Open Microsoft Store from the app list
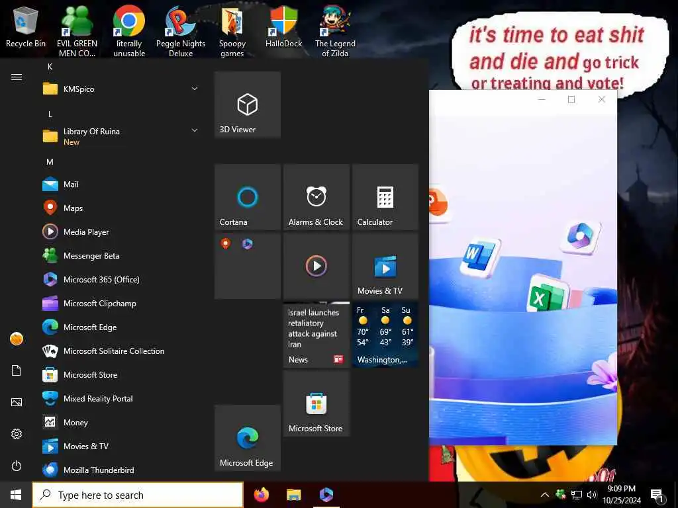The width and height of the screenshot is (678, 508). tap(121, 374)
